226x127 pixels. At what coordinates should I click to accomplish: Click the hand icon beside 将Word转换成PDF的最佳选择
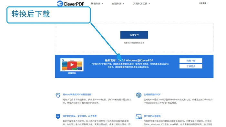tap(58, 95)
